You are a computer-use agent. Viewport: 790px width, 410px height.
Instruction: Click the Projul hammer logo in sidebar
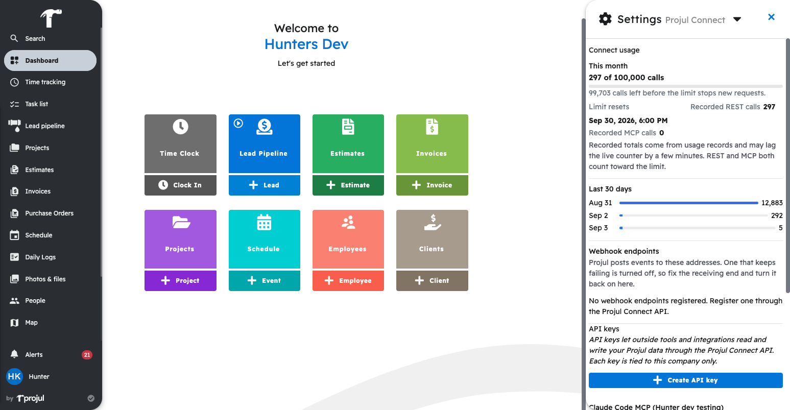pos(51,18)
